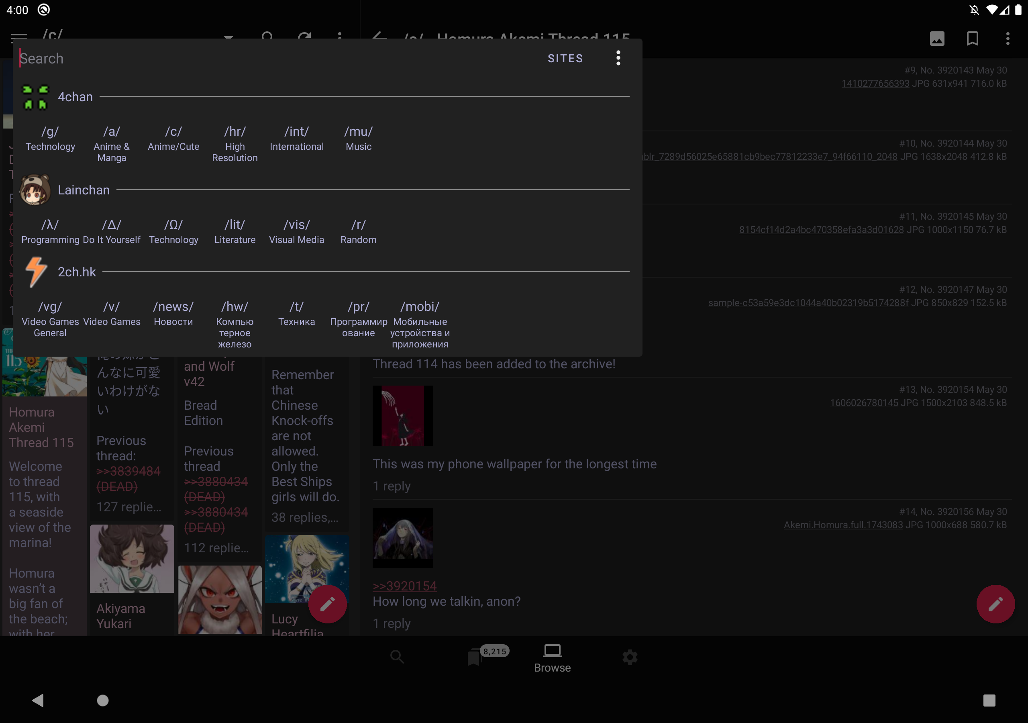The height and width of the screenshot is (723, 1028).
Task: Tap the red compose reply pencil button
Action: click(995, 604)
